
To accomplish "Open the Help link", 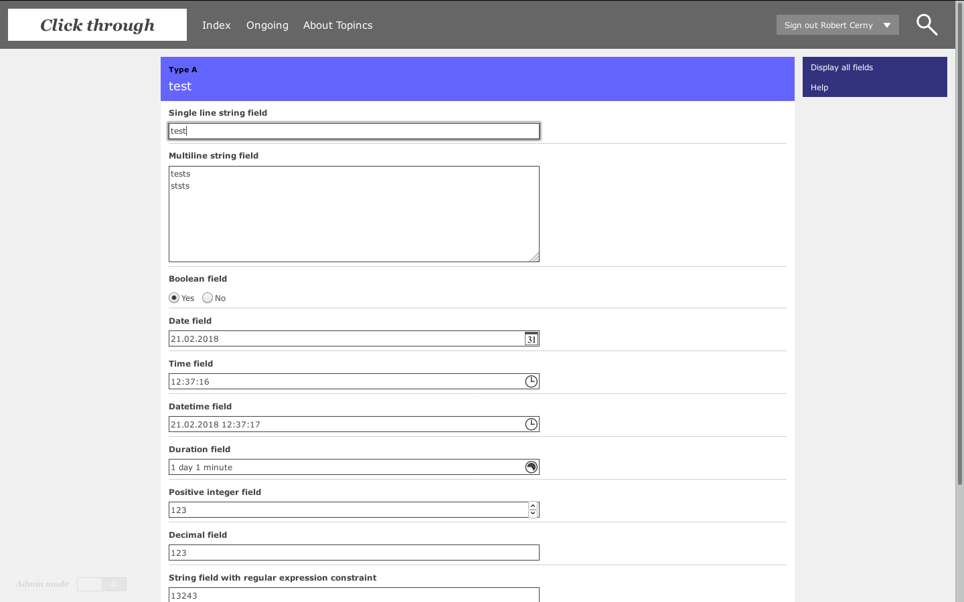I will click(x=819, y=88).
